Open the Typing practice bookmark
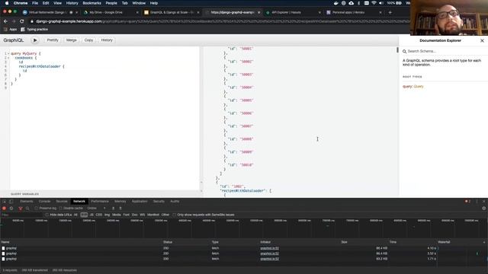Screen dimensions: 488x274 tap(34, 29)
